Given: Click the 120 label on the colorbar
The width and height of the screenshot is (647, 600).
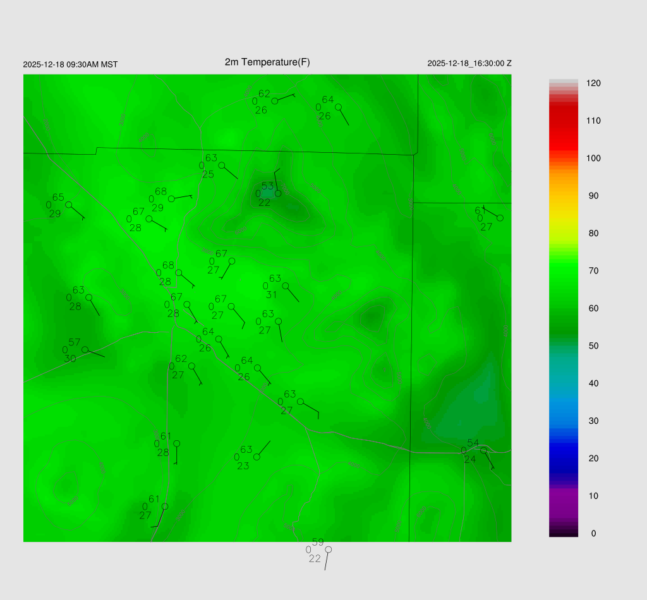Looking at the screenshot, I should pos(593,83).
